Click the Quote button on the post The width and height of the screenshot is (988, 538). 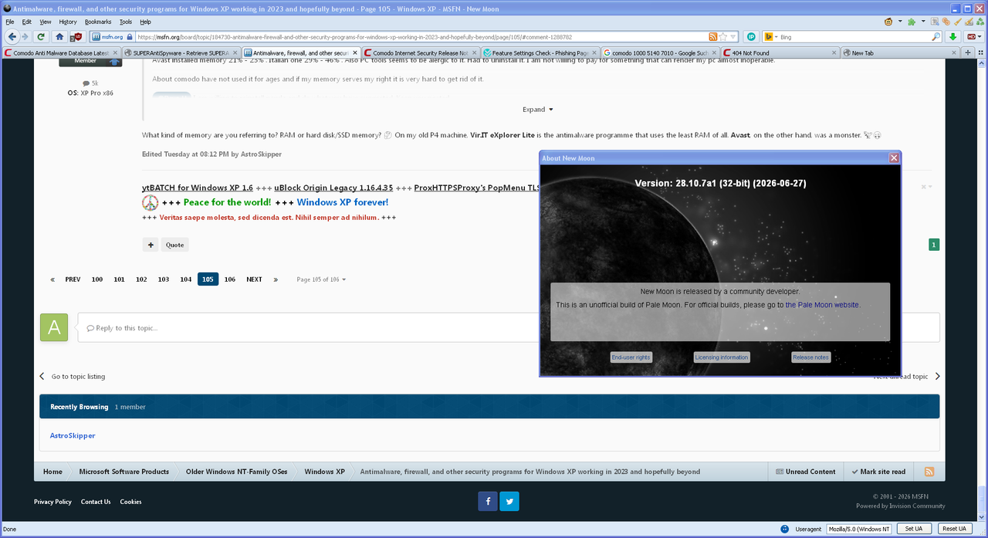point(174,245)
